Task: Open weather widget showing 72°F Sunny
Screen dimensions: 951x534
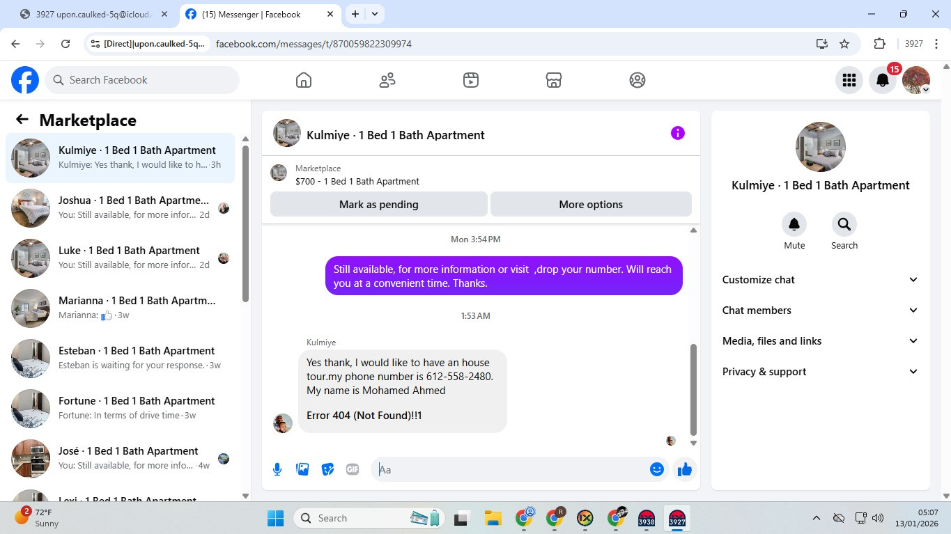Action: pyautogui.click(x=38, y=518)
